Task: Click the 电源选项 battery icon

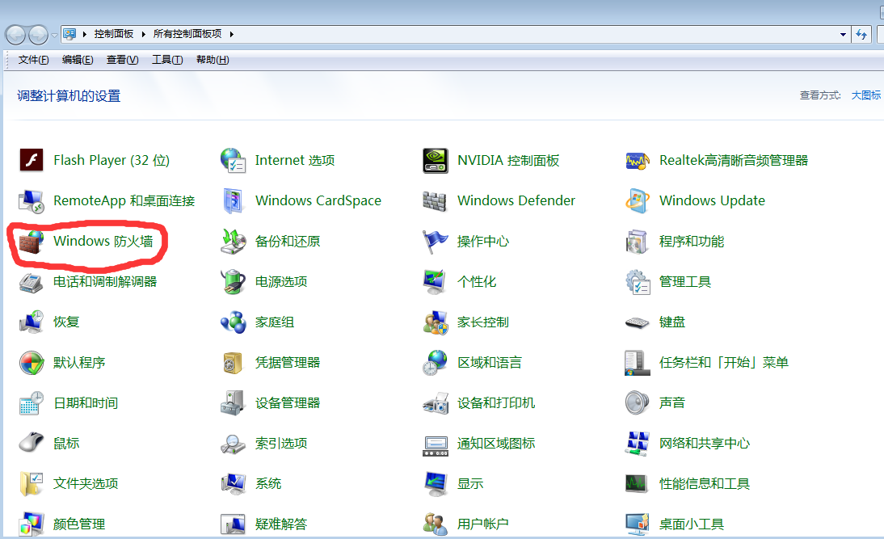Action: 233,281
